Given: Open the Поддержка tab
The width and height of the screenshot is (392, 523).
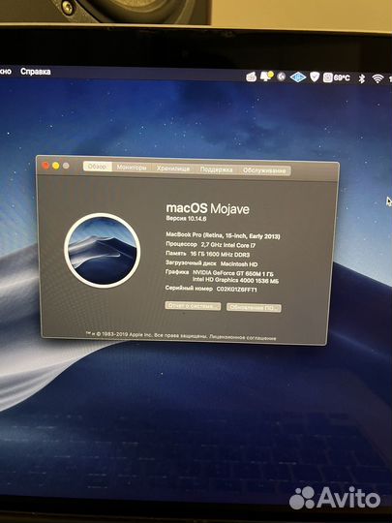Looking at the screenshot, I should pyautogui.click(x=216, y=169).
